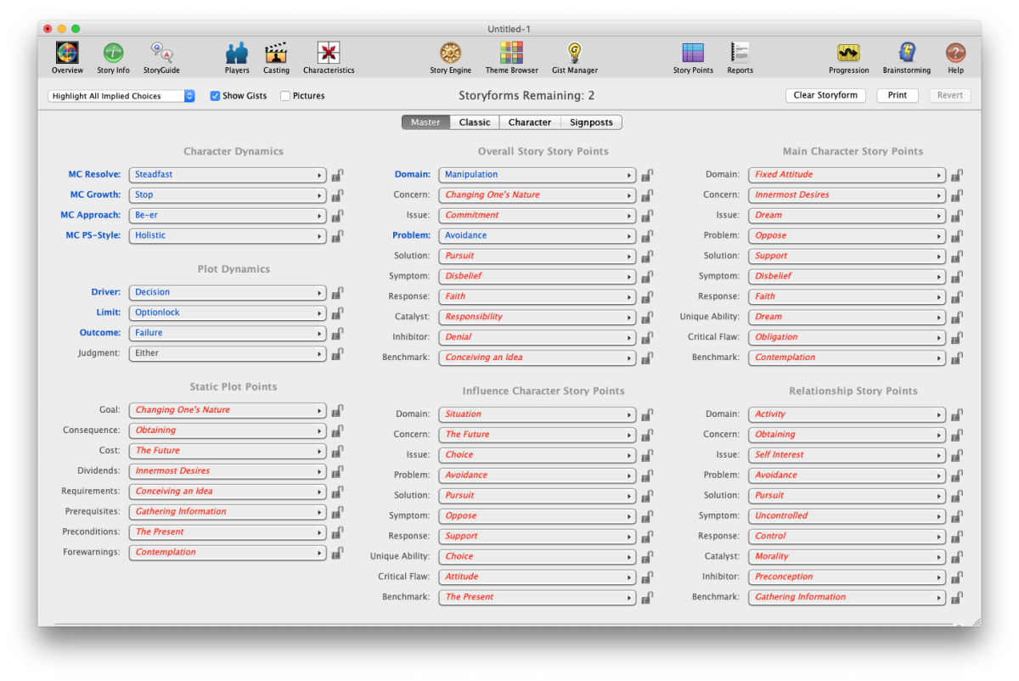
Task: Enable the Pictures checkbox
Action: point(285,95)
